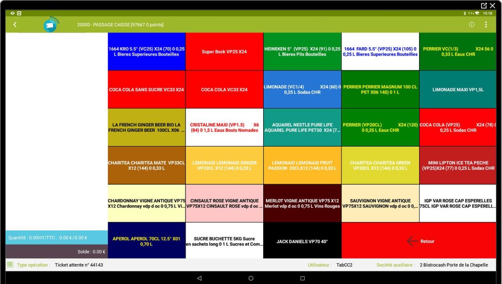Click the Quantité HT/TTC totals bar
Viewport: 502px width, 284px height.
tap(56, 237)
